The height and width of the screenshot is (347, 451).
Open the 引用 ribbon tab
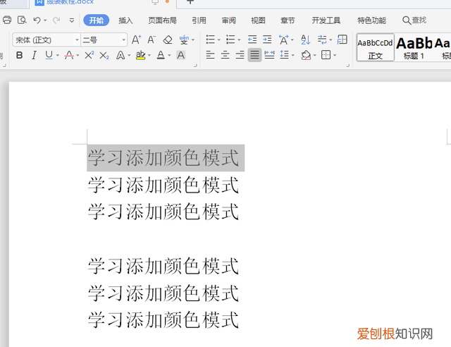pyautogui.click(x=199, y=20)
